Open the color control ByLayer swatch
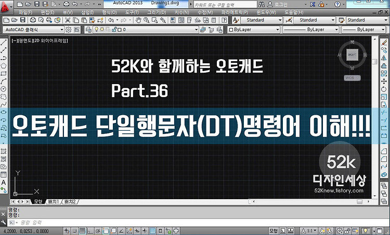390x235 pixels. 254,30
